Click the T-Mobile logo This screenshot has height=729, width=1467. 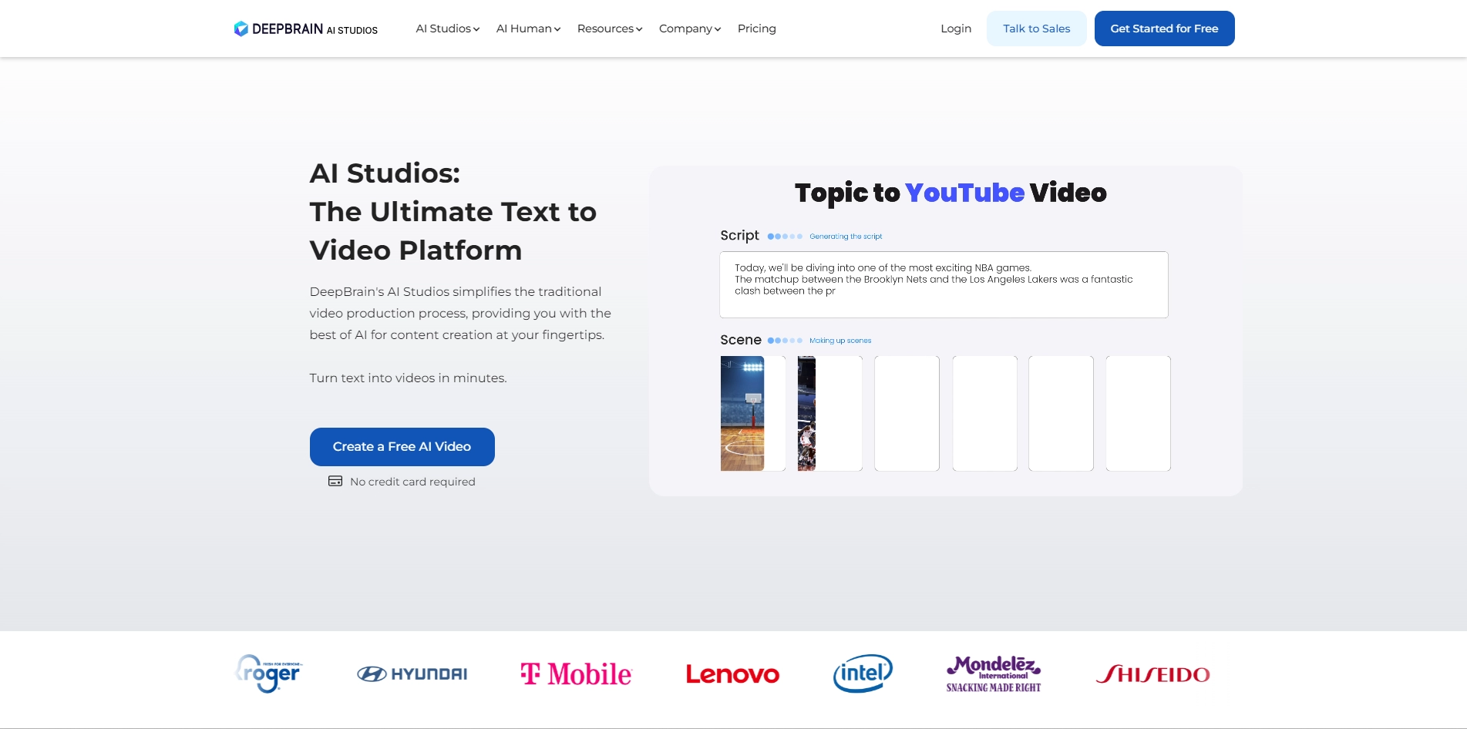tap(576, 674)
